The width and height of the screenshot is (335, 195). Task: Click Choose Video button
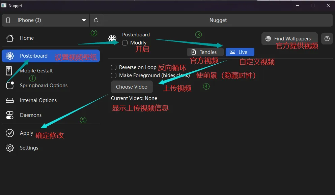tap(132, 87)
